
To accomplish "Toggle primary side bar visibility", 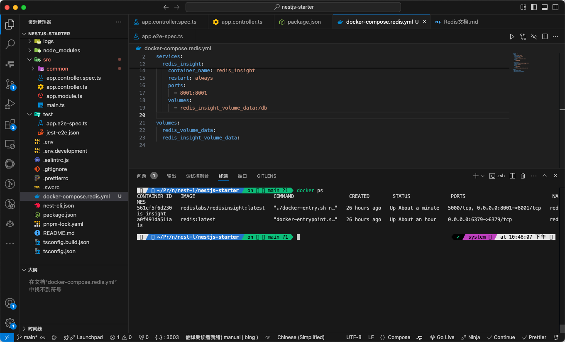I will tap(534, 7).
